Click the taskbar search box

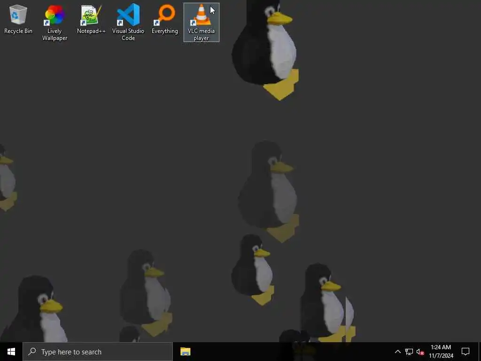pos(98,352)
